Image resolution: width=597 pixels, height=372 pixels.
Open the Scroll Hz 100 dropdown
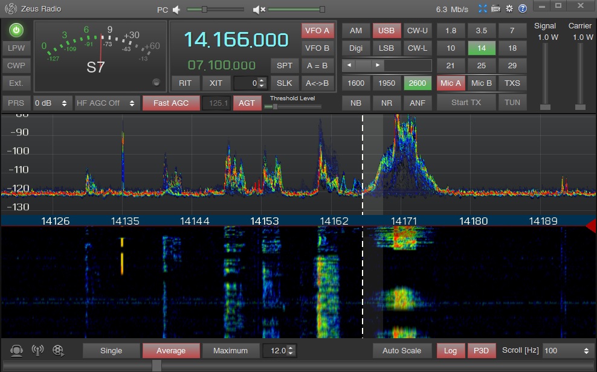[567, 351]
